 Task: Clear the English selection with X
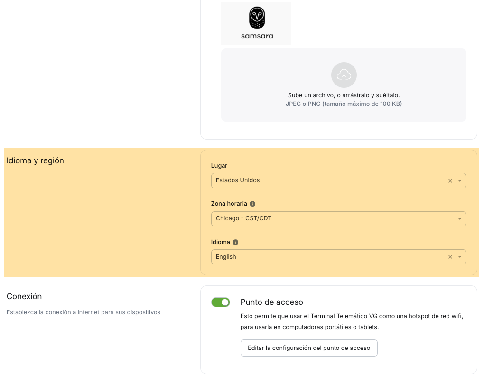point(450,257)
